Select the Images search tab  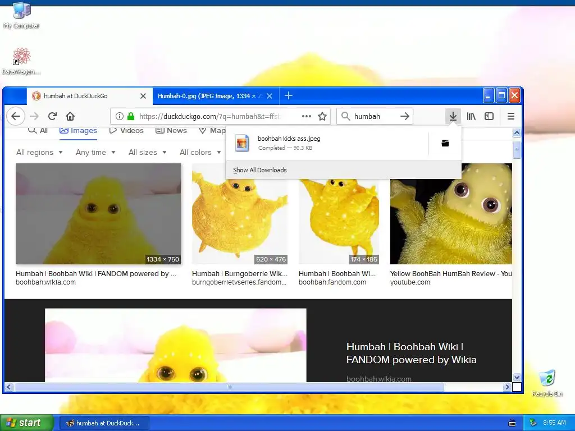(x=78, y=130)
